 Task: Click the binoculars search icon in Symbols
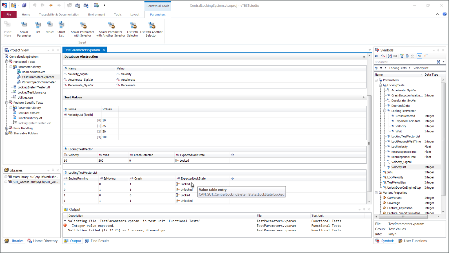439,62
